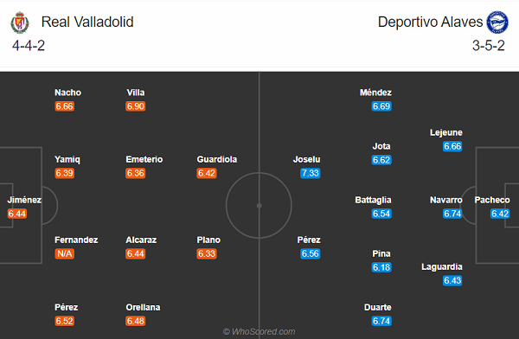Click the WhoScored.com watermark
This screenshot has width=519, height=339.
[x=259, y=331]
